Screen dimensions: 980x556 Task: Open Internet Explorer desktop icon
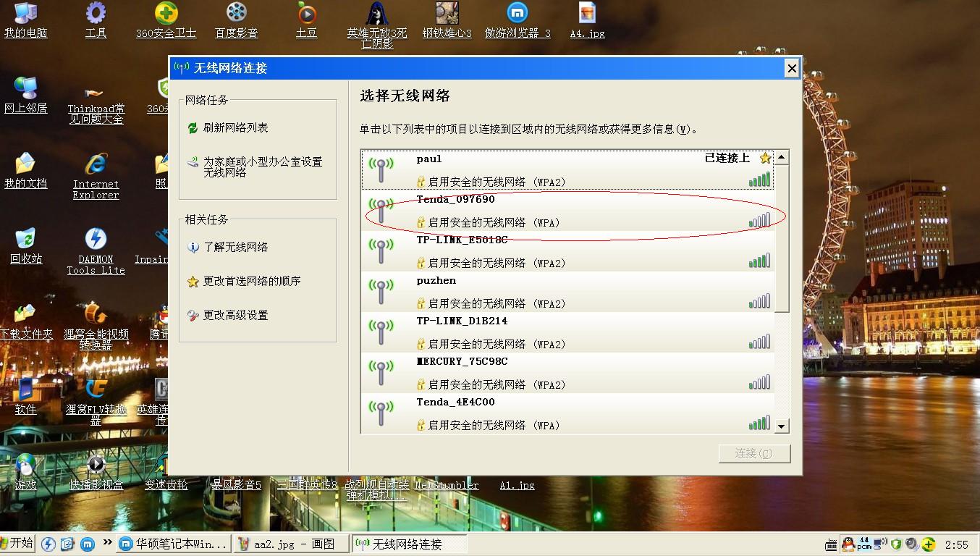click(x=96, y=176)
